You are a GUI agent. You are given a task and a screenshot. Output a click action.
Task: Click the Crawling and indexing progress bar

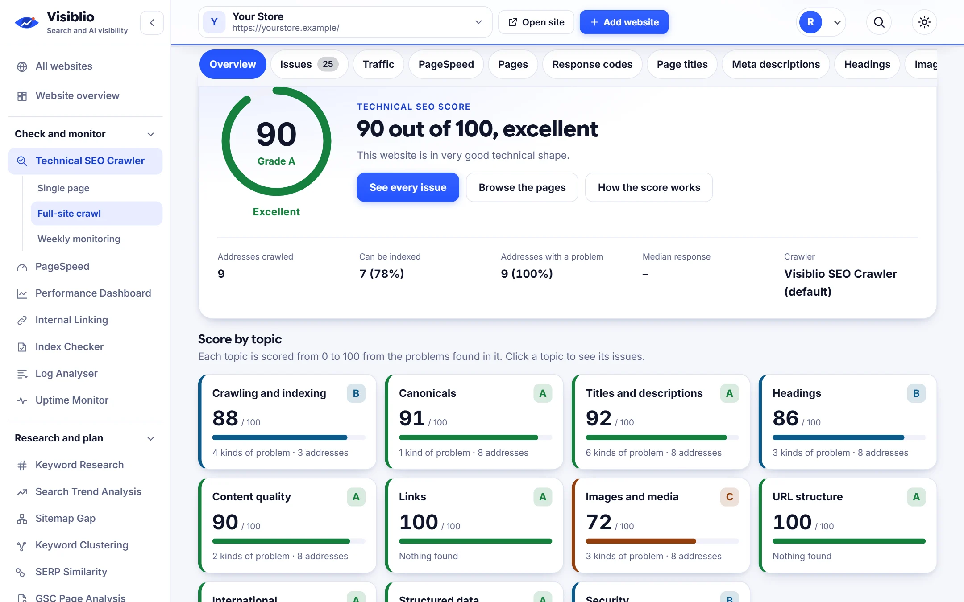point(289,437)
